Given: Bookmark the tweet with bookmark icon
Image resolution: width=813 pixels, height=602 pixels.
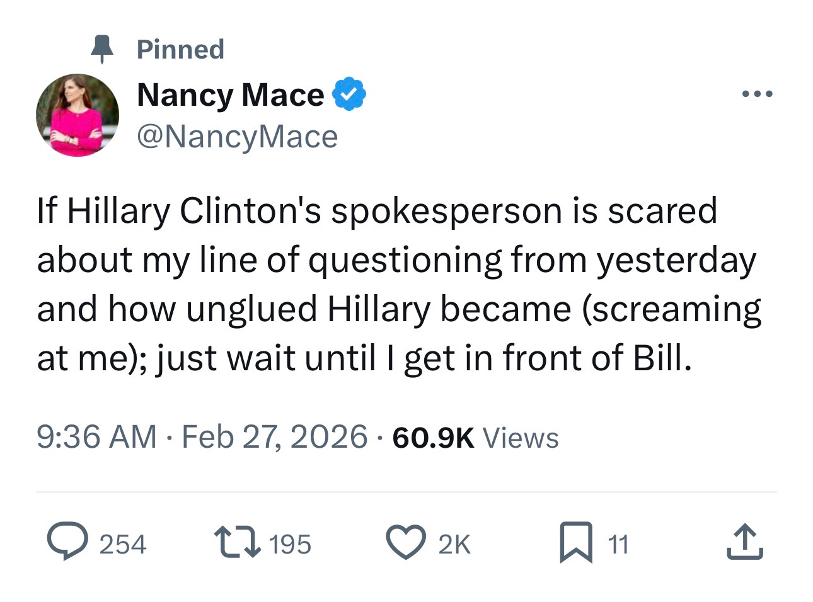Looking at the screenshot, I should click(576, 543).
